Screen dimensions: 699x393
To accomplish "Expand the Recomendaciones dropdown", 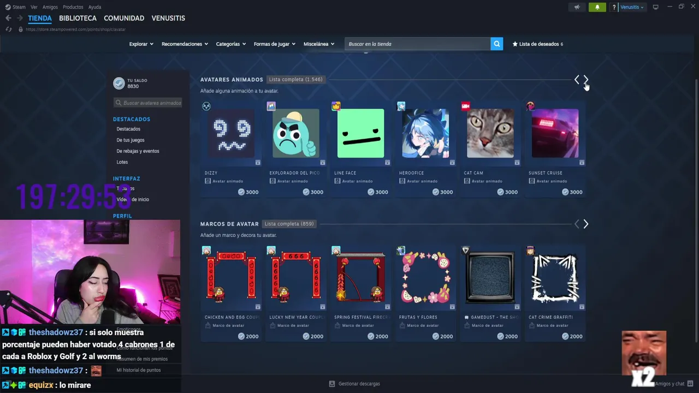I will [x=185, y=44].
